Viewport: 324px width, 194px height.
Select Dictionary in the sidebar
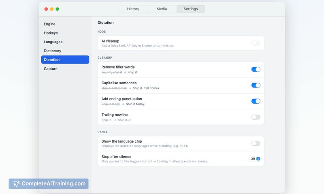click(x=65, y=51)
